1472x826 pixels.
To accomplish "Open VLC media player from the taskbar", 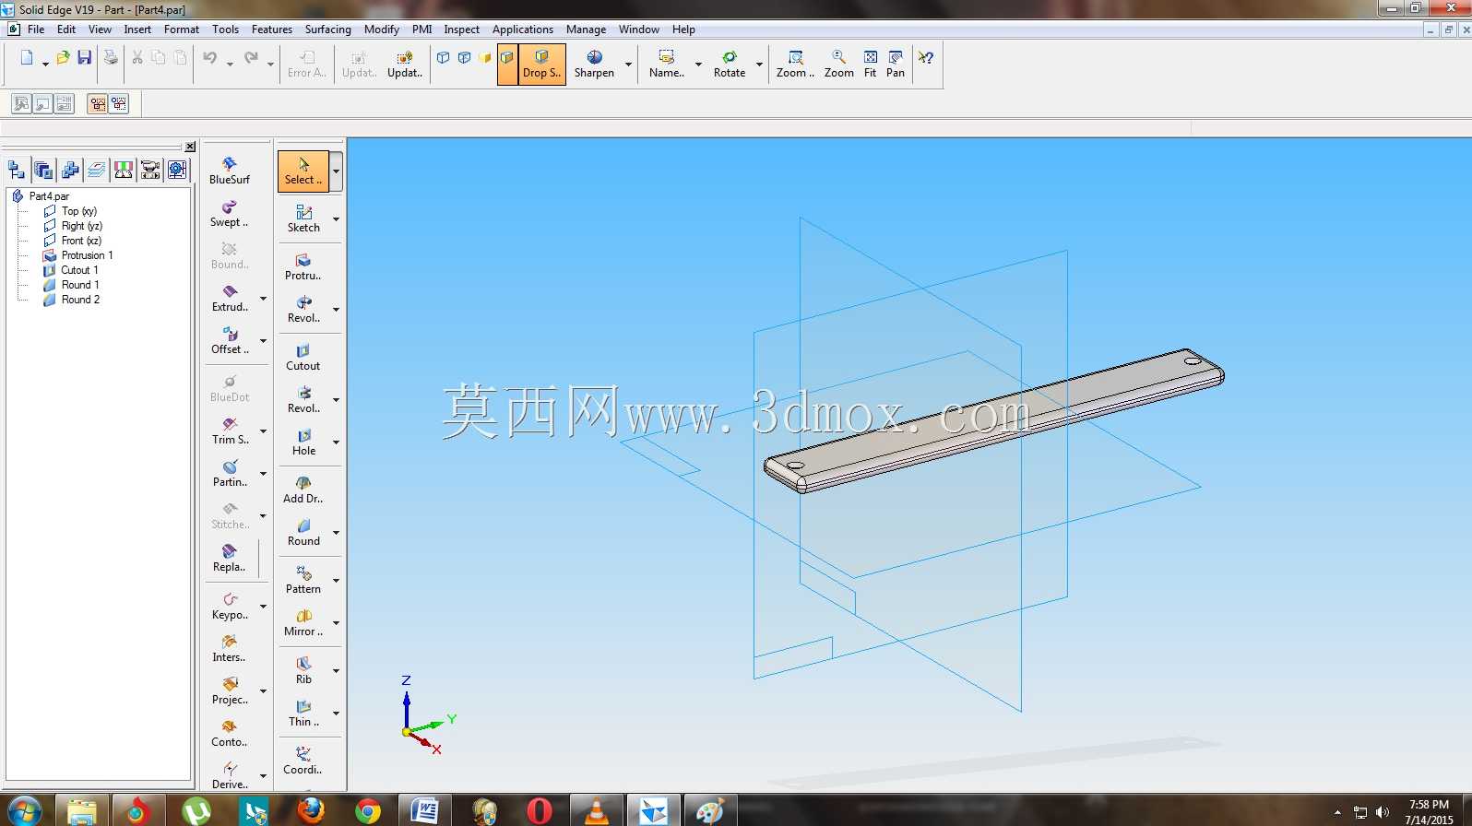I will pos(597,811).
